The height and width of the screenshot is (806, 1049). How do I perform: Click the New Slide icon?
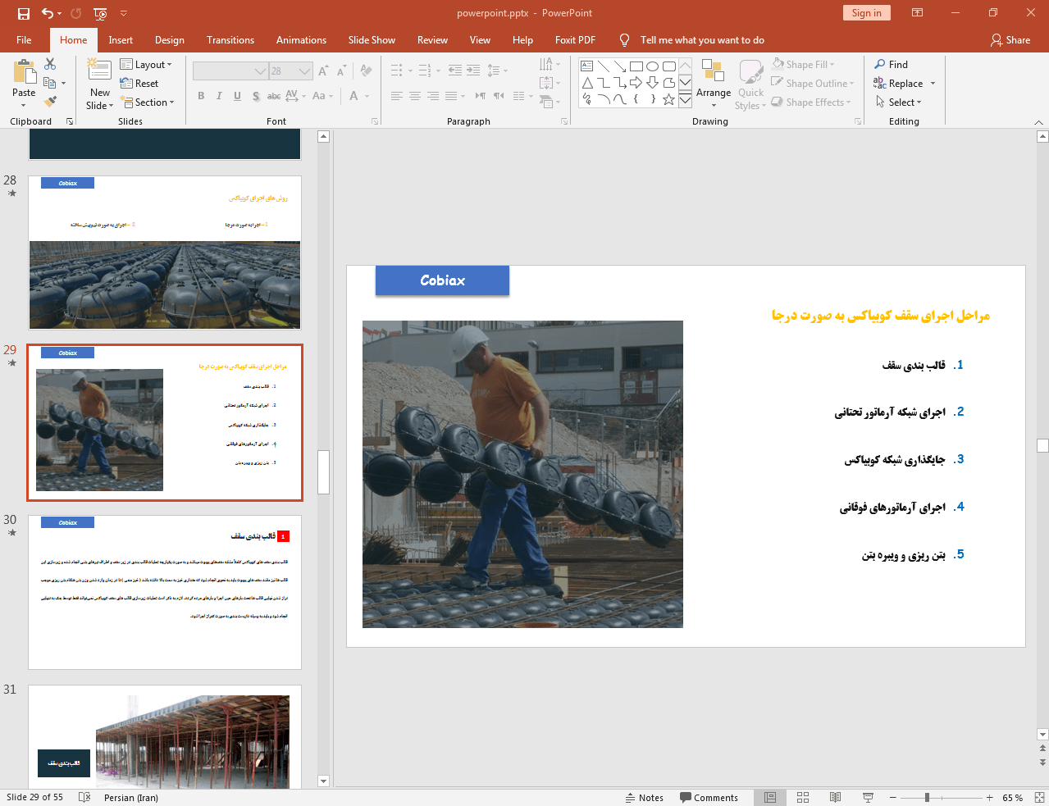[x=99, y=71]
